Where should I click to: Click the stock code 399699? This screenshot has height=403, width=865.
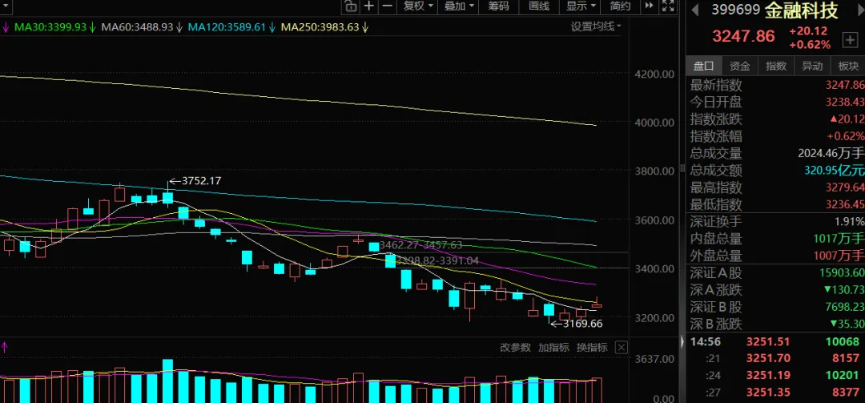point(735,10)
